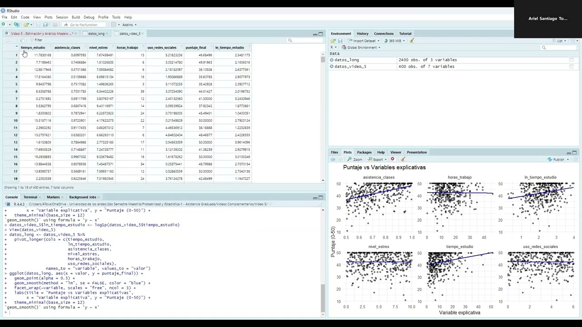Maximize the Plots pane
The width and height of the screenshot is (582, 327).
click(x=574, y=153)
